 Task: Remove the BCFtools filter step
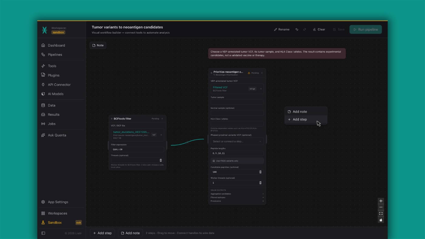point(162,119)
